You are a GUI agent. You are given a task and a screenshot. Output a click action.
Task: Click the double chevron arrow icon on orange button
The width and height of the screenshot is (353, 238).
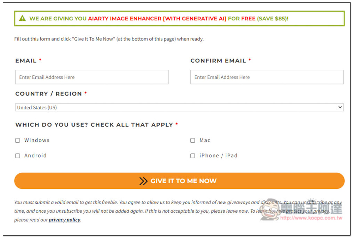143,181
